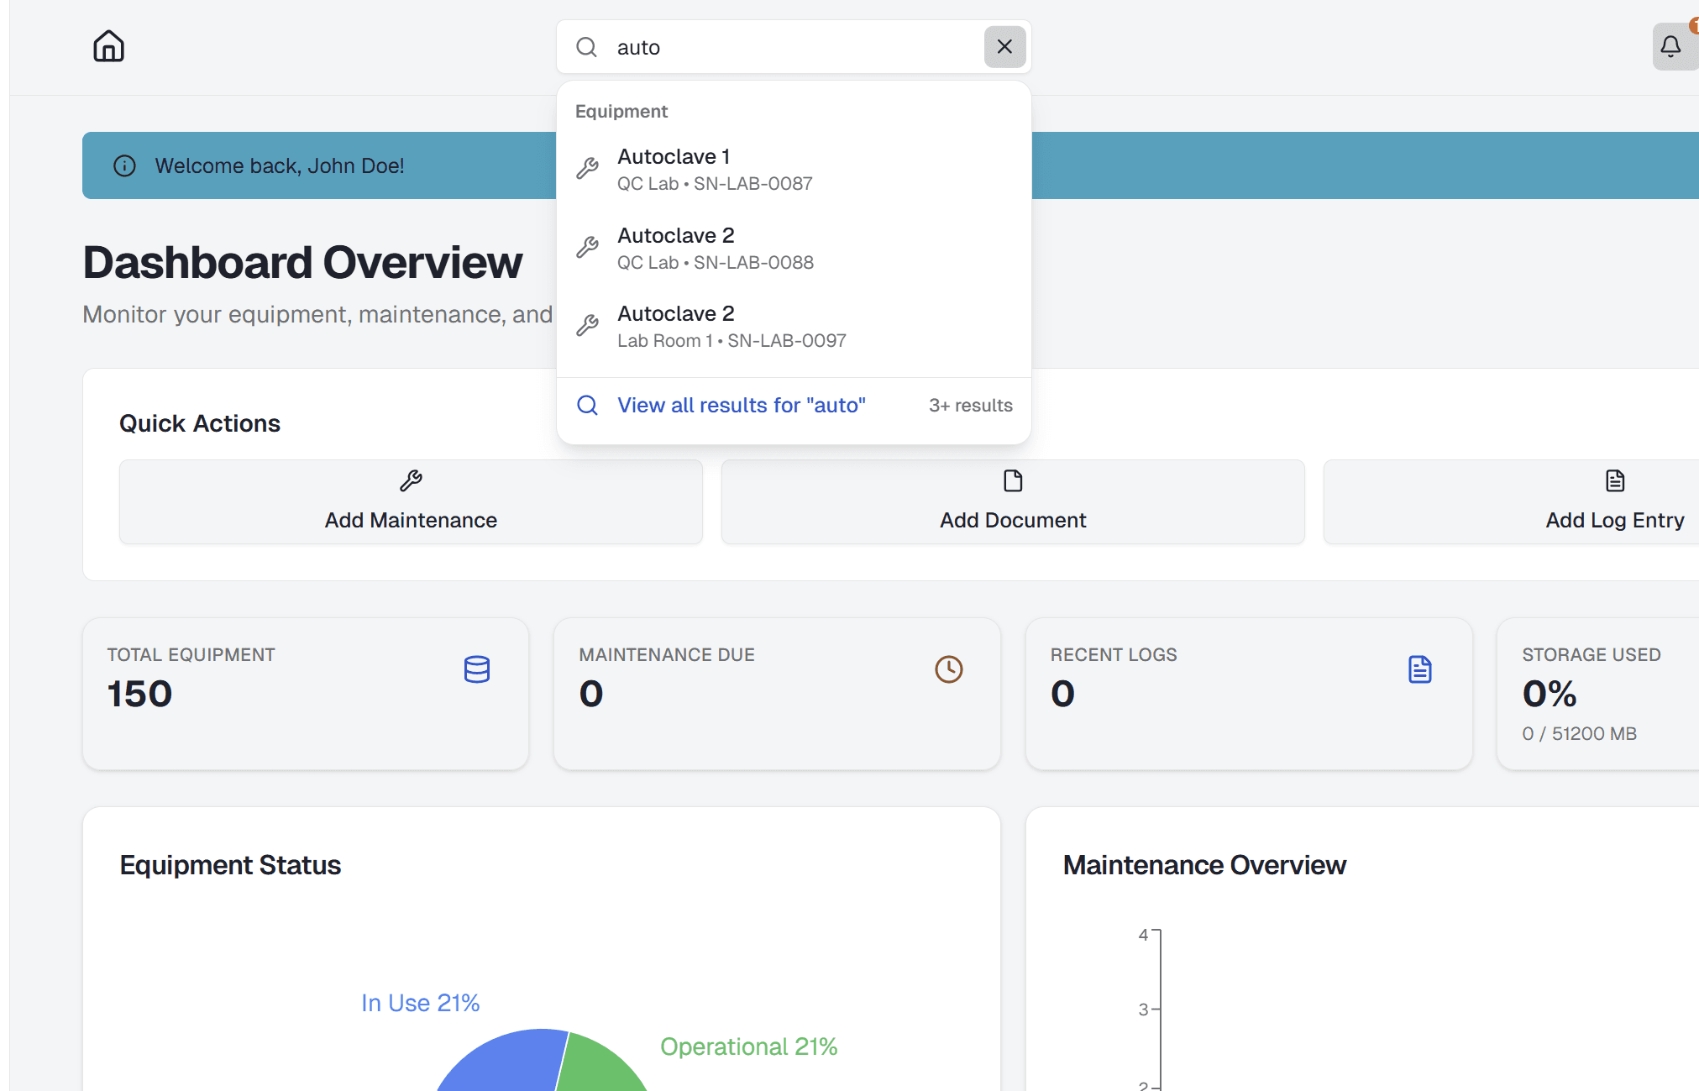The height and width of the screenshot is (1091, 1699).
Task: Click the document icon on Recent Logs card
Action: pyautogui.click(x=1420, y=669)
